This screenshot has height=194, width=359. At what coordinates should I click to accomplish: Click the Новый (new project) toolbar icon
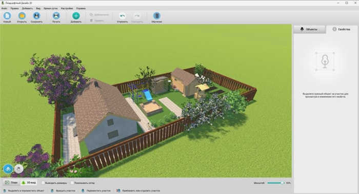click(x=7, y=16)
